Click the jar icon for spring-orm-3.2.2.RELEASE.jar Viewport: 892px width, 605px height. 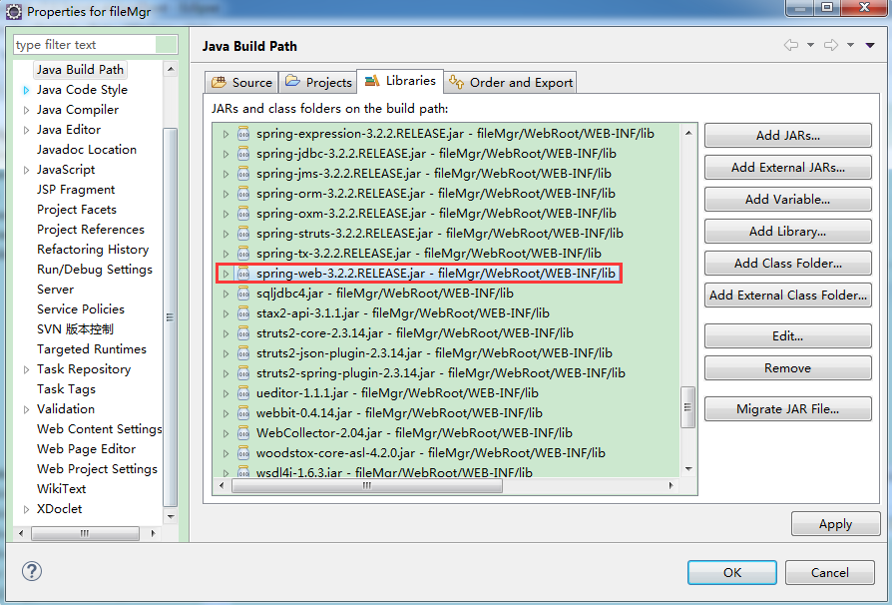pyautogui.click(x=243, y=194)
